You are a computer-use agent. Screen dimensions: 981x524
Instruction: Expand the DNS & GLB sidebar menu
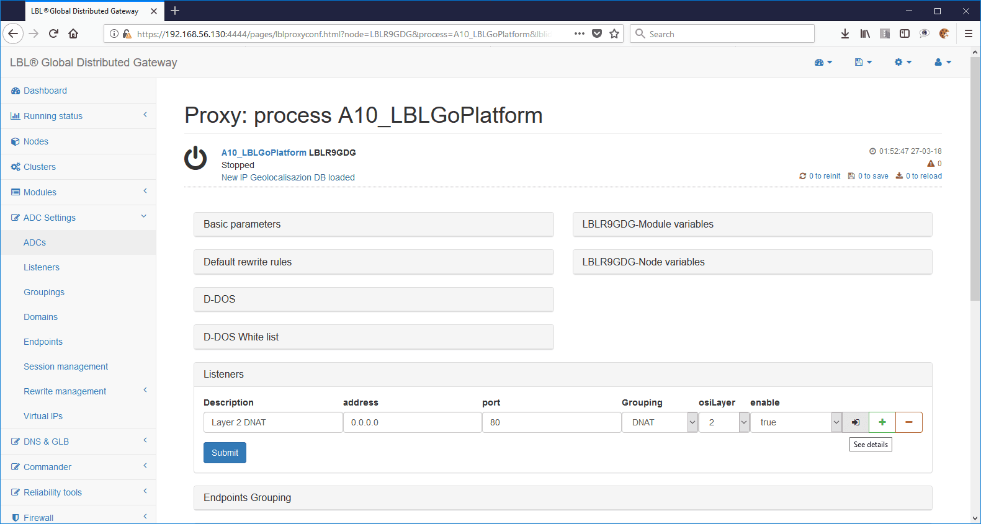(x=78, y=442)
